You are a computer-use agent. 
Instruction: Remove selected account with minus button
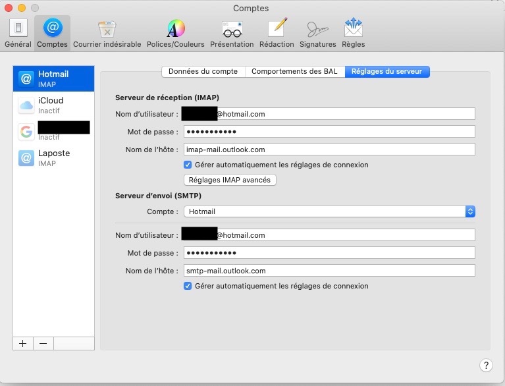[x=43, y=343]
